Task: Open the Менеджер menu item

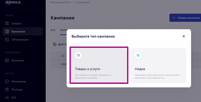Action: click(x=23, y=81)
